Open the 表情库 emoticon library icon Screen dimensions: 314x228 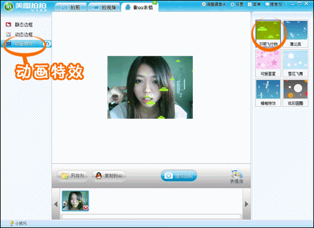(x=237, y=177)
